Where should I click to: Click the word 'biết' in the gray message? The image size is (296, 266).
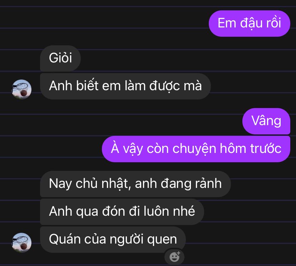click(x=87, y=86)
